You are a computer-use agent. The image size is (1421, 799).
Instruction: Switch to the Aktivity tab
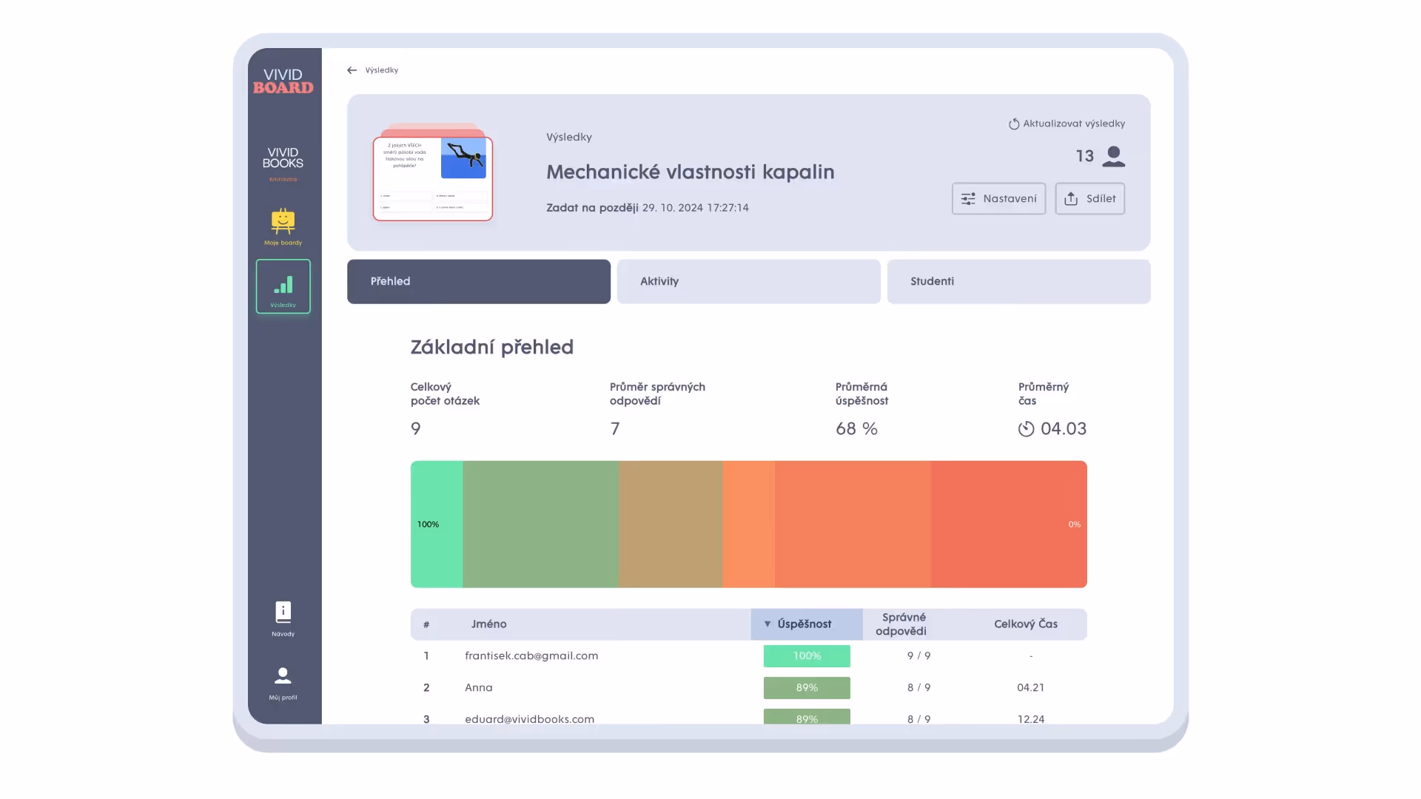click(748, 281)
